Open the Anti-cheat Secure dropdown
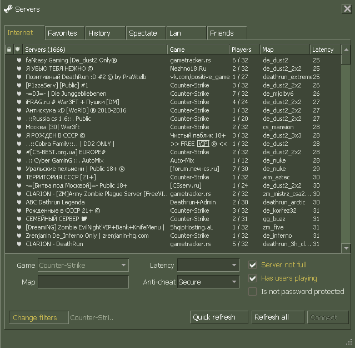 (x=208, y=282)
